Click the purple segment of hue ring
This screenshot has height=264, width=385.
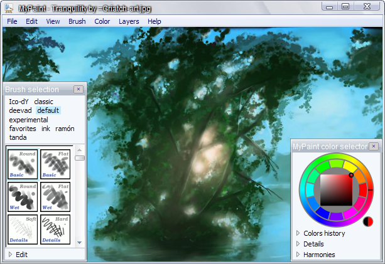click(336, 217)
